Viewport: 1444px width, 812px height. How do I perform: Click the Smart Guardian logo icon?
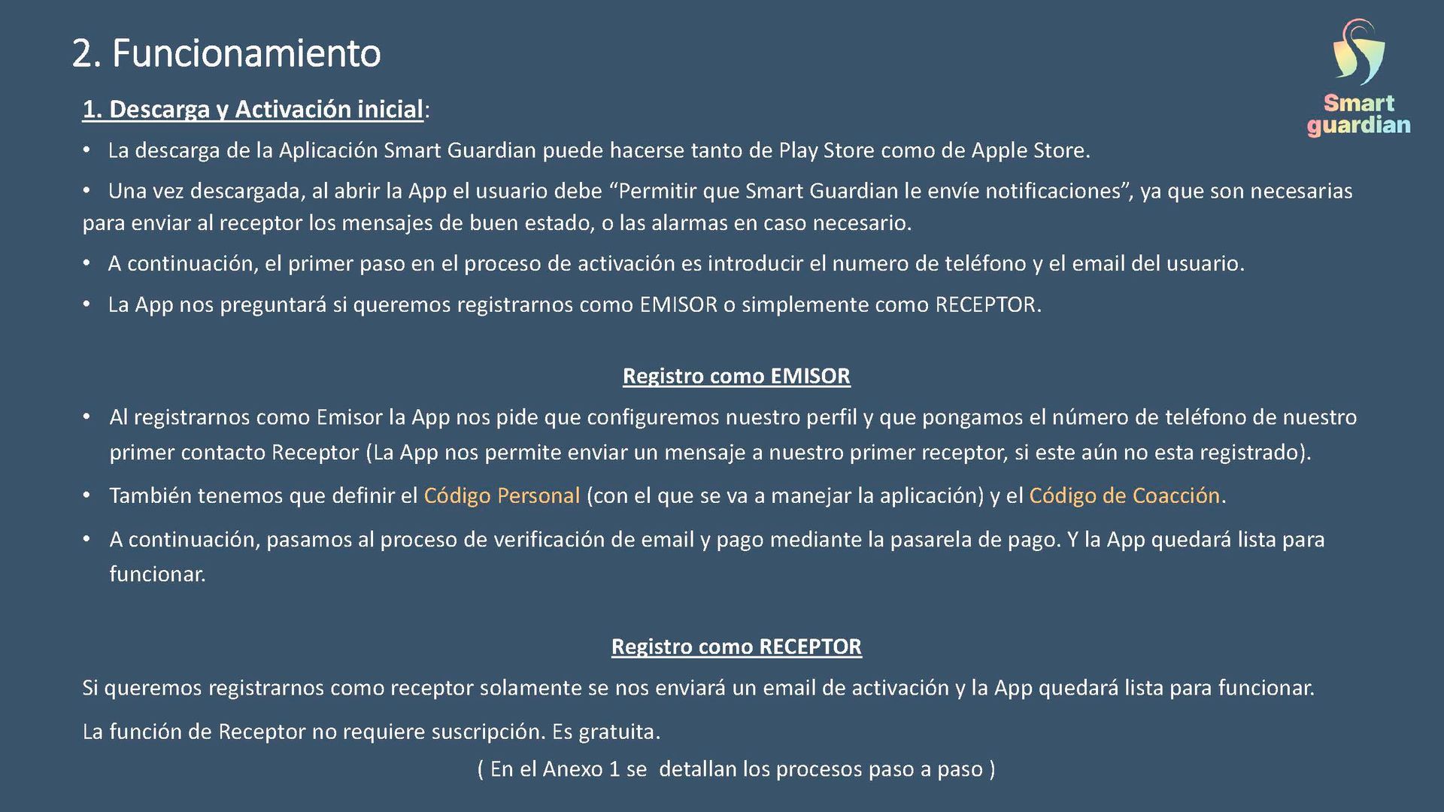1358,51
